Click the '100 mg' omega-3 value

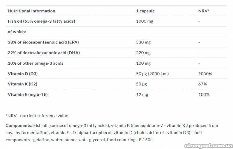[x=143, y=63]
